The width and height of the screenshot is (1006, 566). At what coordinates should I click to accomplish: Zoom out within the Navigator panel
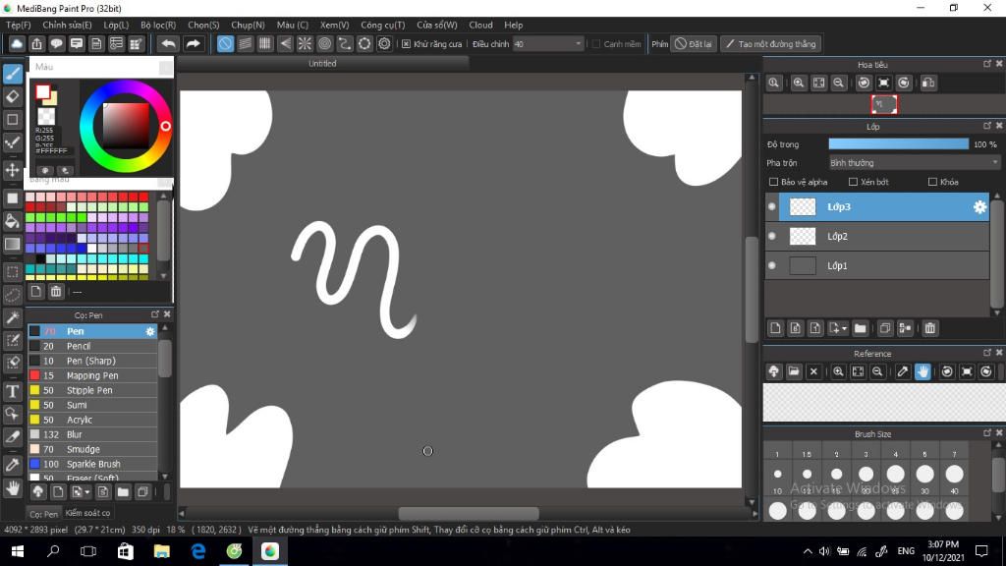[839, 83]
